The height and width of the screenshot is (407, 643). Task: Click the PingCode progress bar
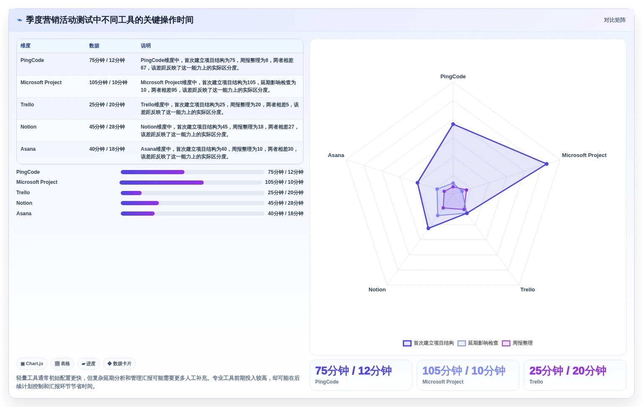click(192, 172)
